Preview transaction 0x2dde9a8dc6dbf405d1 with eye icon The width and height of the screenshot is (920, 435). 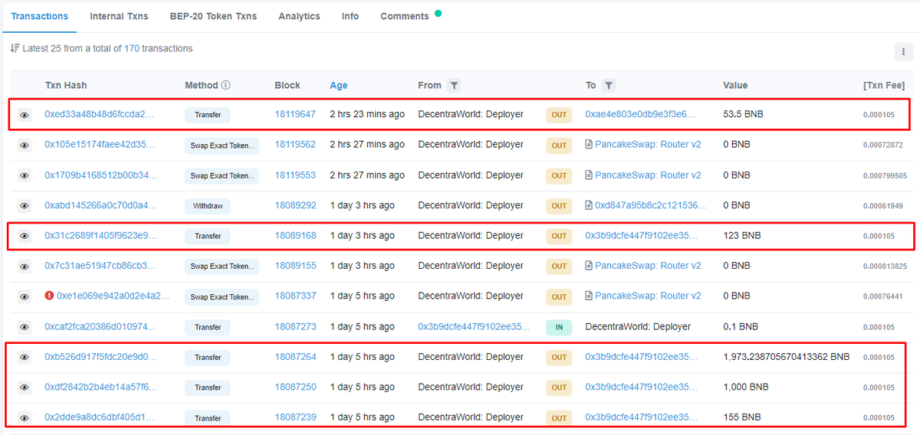[25, 418]
